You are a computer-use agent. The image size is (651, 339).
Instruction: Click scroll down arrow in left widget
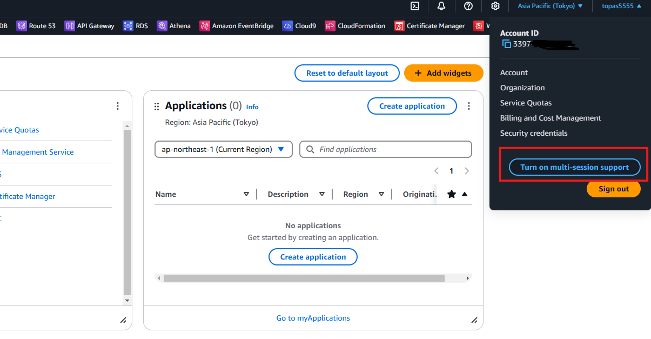click(x=127, y=300)
